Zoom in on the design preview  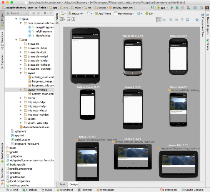pos(171,20)
